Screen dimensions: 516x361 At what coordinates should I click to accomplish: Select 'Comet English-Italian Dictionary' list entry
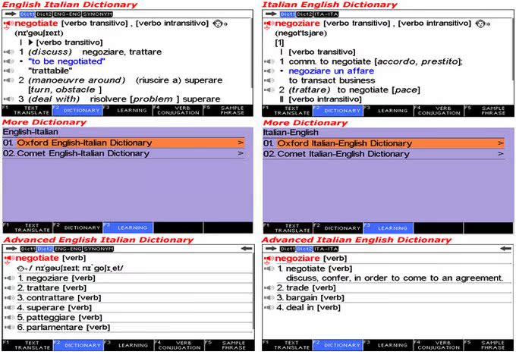click(x=124, y=153)
